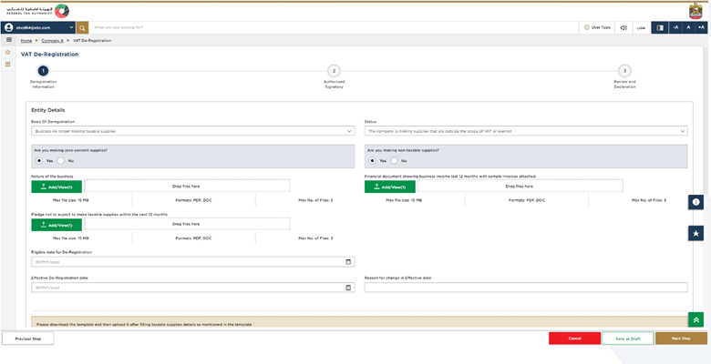Click the star favorites icon on the right edge
This screenshot has height=364, width=711.
(x=696, y=233)
